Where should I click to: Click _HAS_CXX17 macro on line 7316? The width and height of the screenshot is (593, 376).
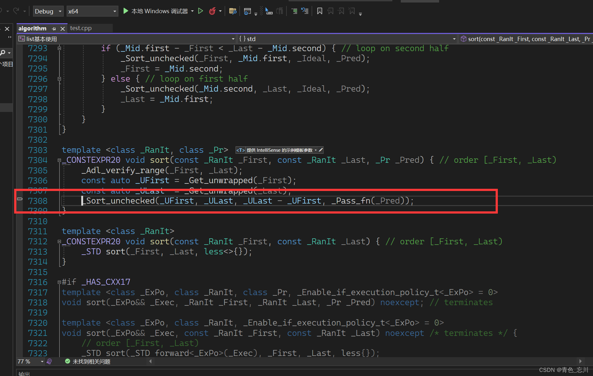point(106,282)
